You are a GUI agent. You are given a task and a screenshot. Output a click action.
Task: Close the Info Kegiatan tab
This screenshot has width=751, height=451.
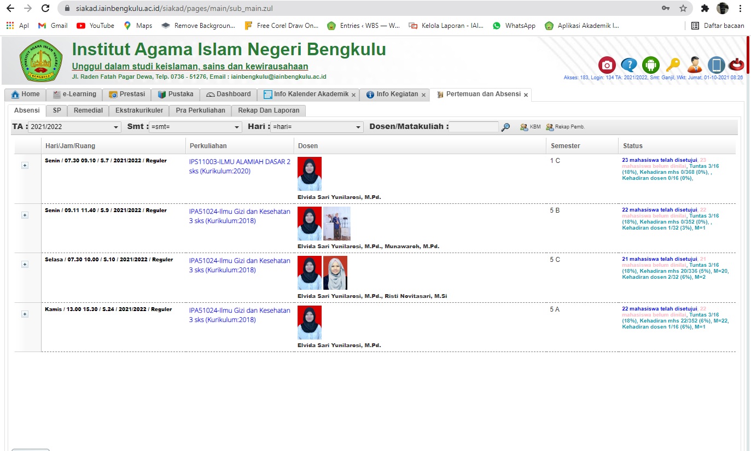[x=423, y=95]
